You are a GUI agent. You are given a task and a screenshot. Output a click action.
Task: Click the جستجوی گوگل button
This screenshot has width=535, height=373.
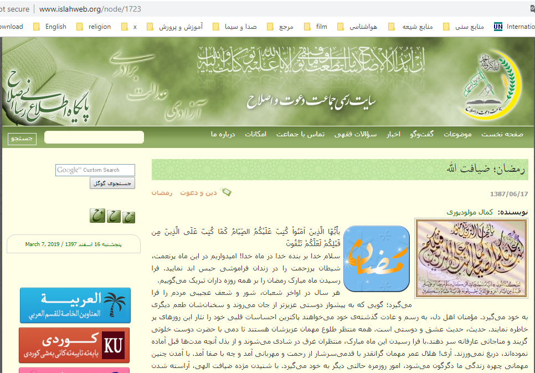pos(112,183)
